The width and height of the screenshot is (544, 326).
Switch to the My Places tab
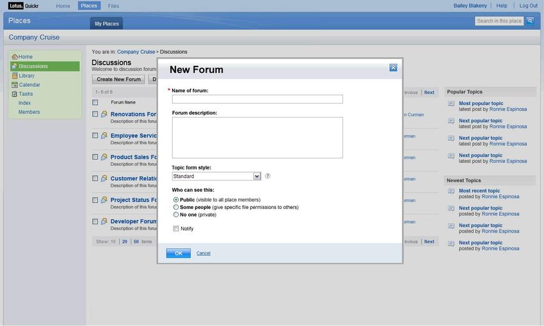(x=106, y=24)
